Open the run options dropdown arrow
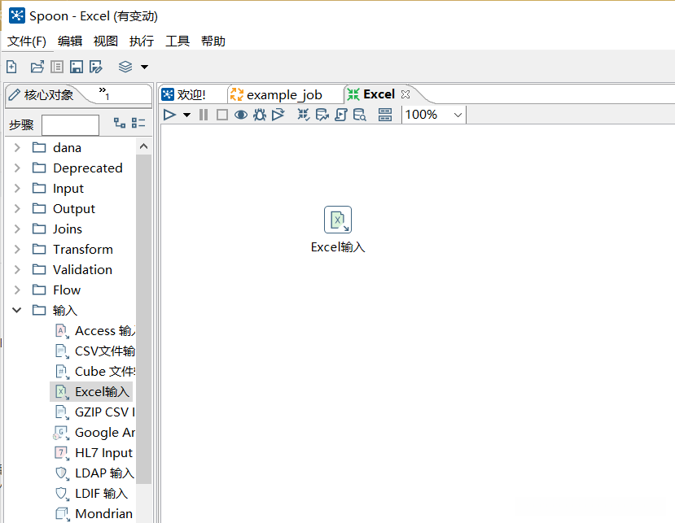The height and width of the screenshot is (523, 675). 186,115
